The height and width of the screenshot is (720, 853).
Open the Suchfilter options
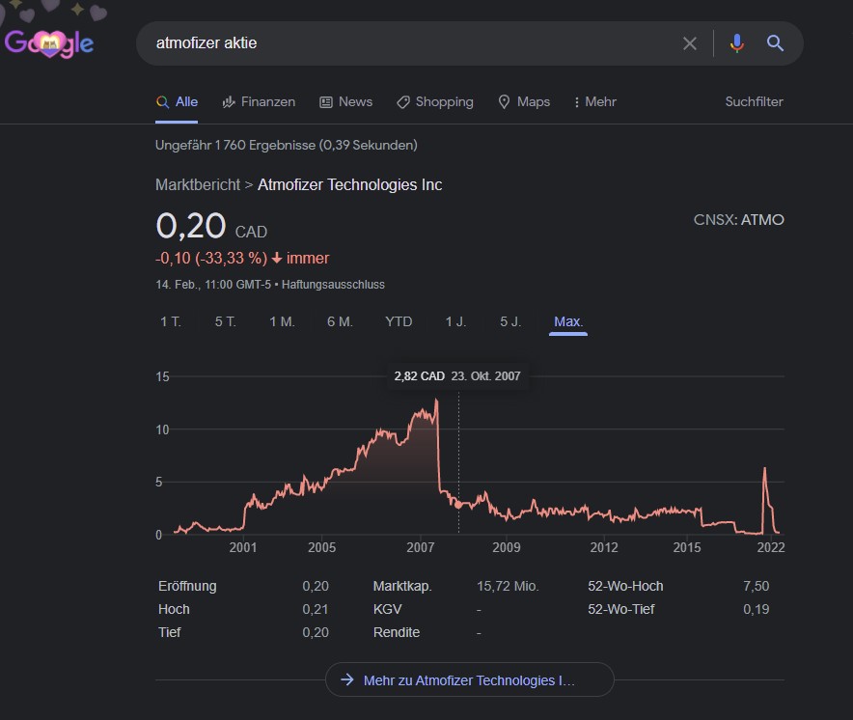(x=754, y=102)
